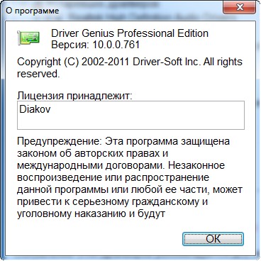
Task: Click the OK button
Action: click(213, 239)
